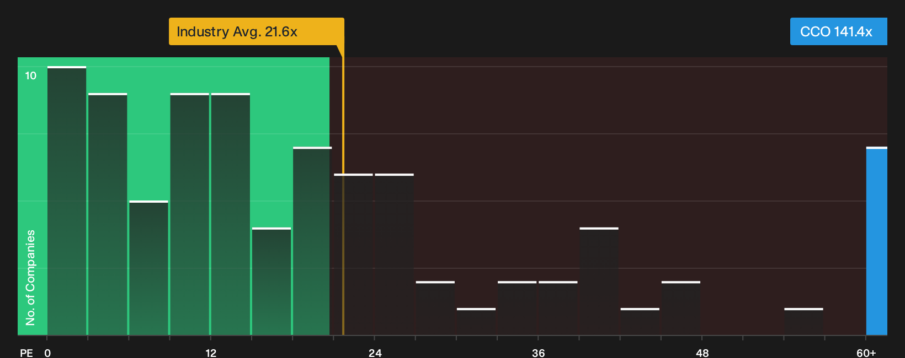This screenshot has height=358, width=905.
Task: Select the short green bar between PE 6 and 9
Action: (148, 268)
